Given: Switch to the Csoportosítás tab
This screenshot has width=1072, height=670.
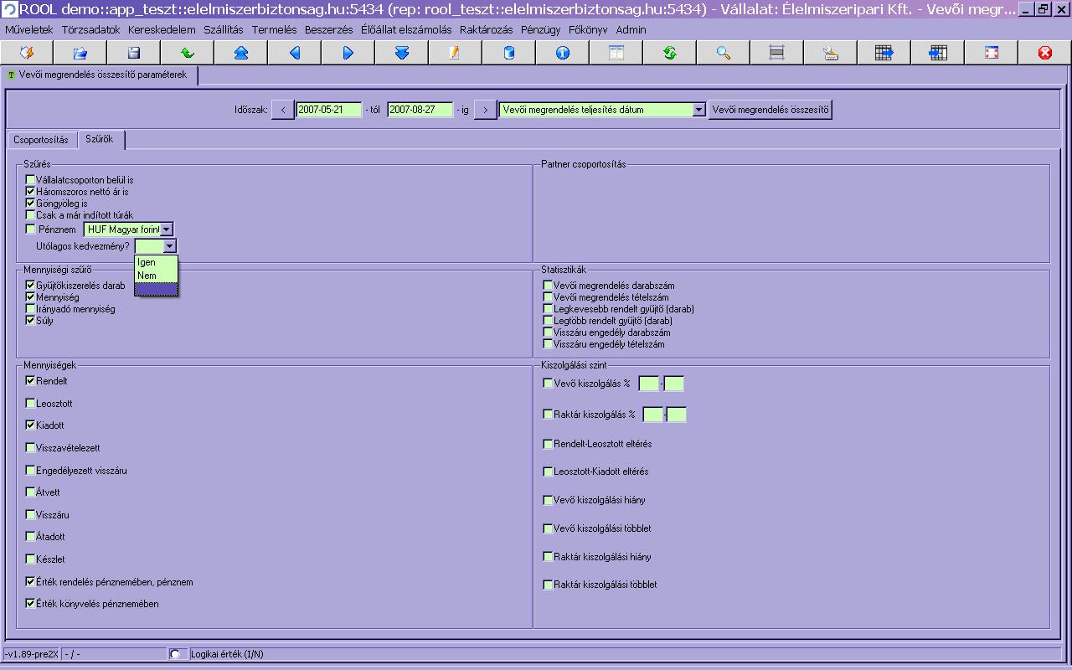Looking at the screenshot, I should point(41,140).
